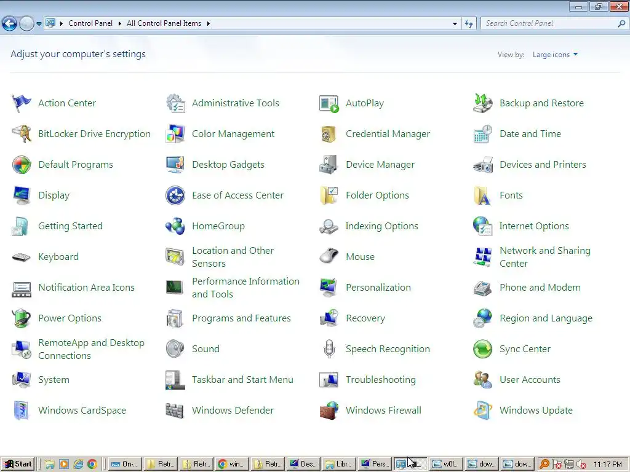The image size is (630, 472).
Task: Open the Administrative Tools gear icon
Action: [x=175, y=103]
